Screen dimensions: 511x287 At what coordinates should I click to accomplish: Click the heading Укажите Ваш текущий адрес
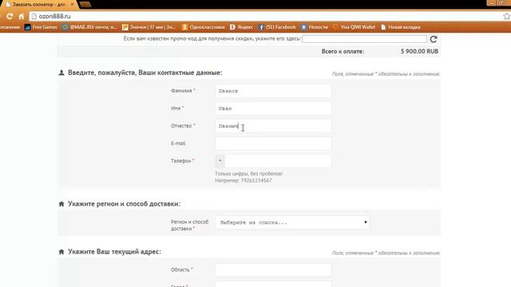click(114, 252)
